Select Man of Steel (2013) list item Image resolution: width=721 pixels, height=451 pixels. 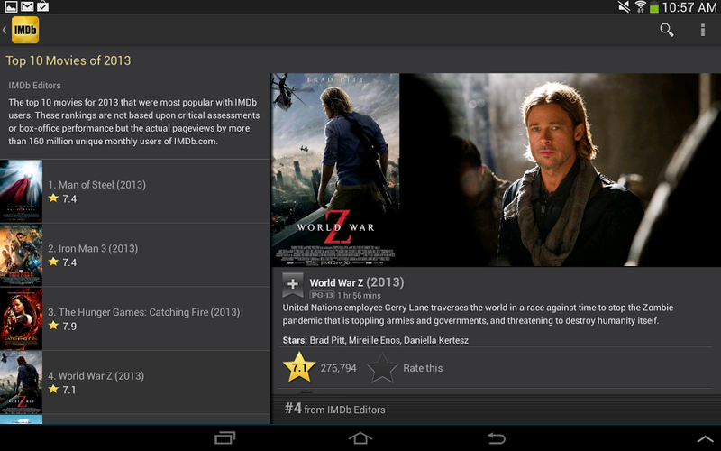(135, 191)
